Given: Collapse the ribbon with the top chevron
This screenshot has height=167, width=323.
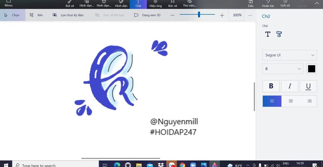Looking at the screenshot, I should pos(317,3).
